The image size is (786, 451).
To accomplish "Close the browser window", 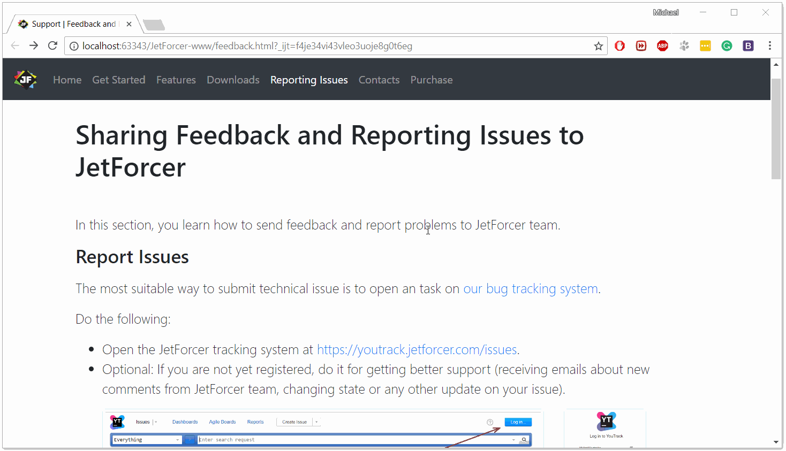I will (x=765, y=12).
